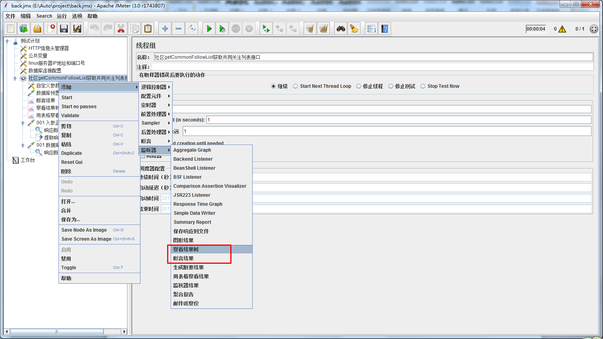Image resolution: width=603 pixels, height=339 pixels.
Task: Choose 察看结果树 from listener submenu
Action: pos(212,249)
